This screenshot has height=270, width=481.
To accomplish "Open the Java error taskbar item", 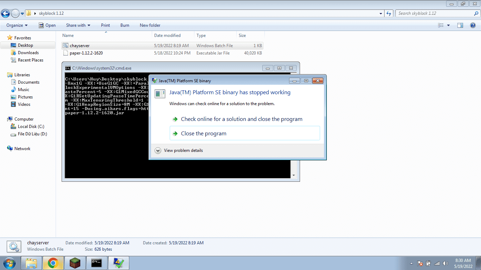I will pos(119,263).
